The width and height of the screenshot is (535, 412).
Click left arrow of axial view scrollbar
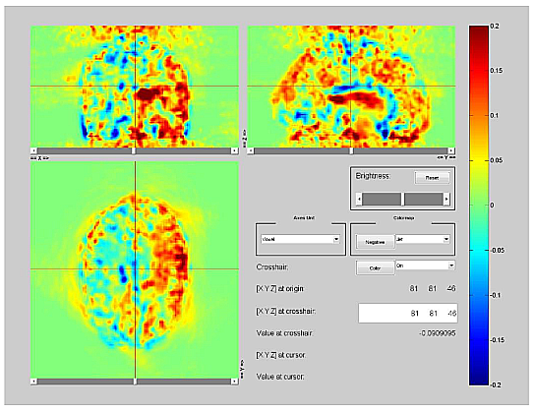[x=33, y=382]
